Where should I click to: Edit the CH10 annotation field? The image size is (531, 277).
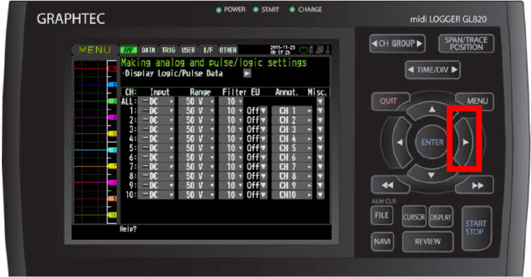[x=292, y=194]
